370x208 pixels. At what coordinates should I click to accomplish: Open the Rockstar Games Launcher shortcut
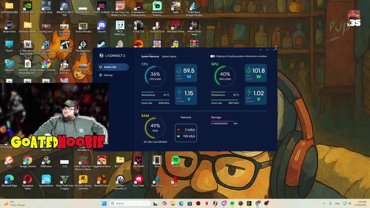tap(83, 182)
